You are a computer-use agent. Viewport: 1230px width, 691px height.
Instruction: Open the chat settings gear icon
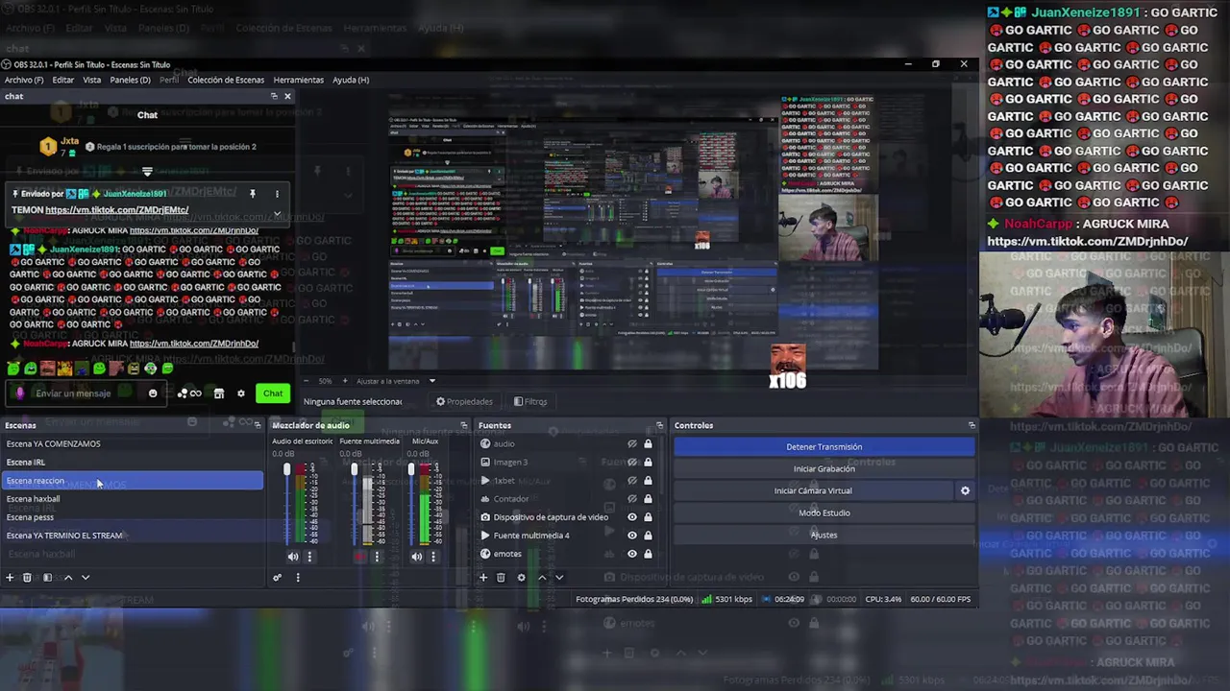click(x=241, y=393)
